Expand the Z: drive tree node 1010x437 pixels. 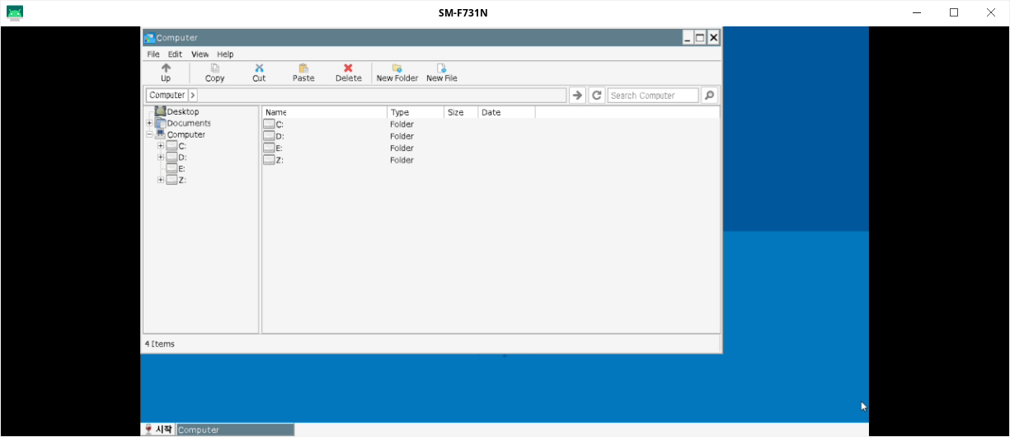pos(161,180)
